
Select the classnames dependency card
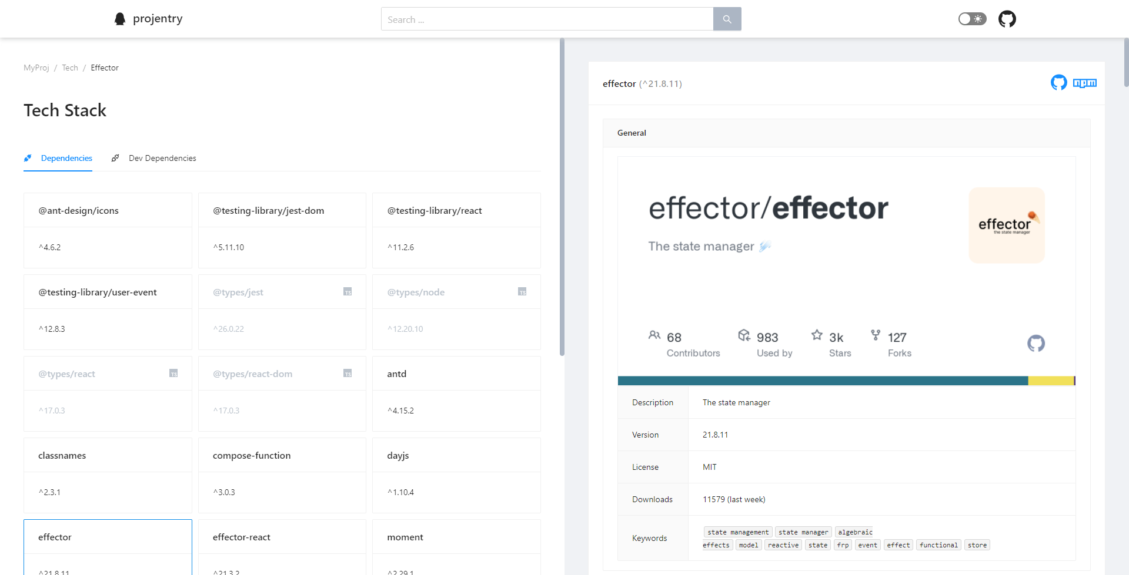coord(108,475)
